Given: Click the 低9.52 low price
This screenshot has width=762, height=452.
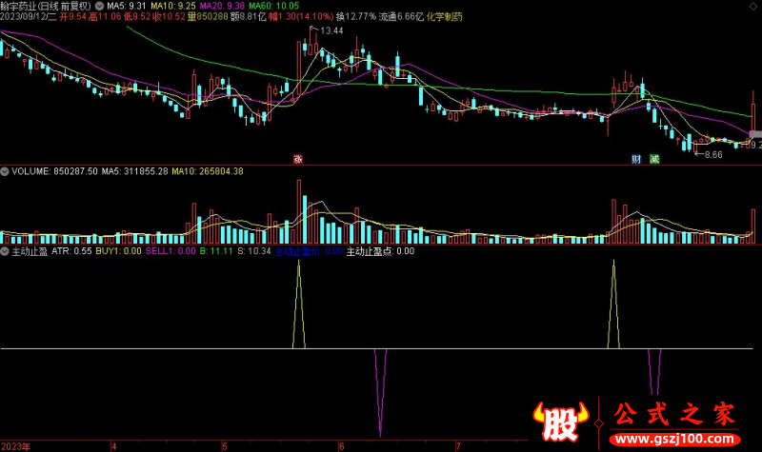Looking at the screenshot, I should pos(137,16).
